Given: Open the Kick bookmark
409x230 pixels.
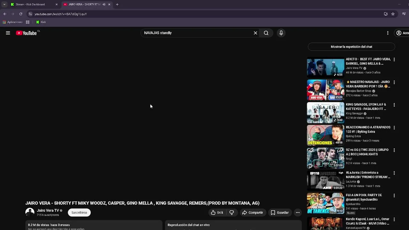Looking at the screenshot, I should click(x=41, y=22).
